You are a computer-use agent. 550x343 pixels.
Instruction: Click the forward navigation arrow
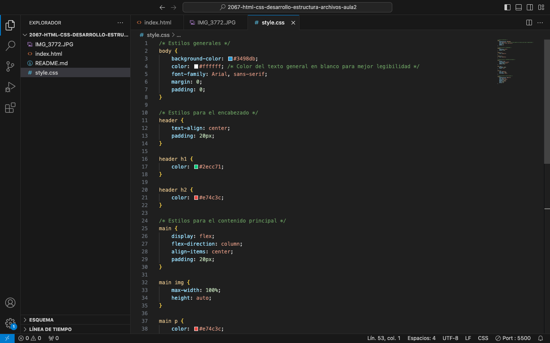pyautogui.click(x=174, y=7)
